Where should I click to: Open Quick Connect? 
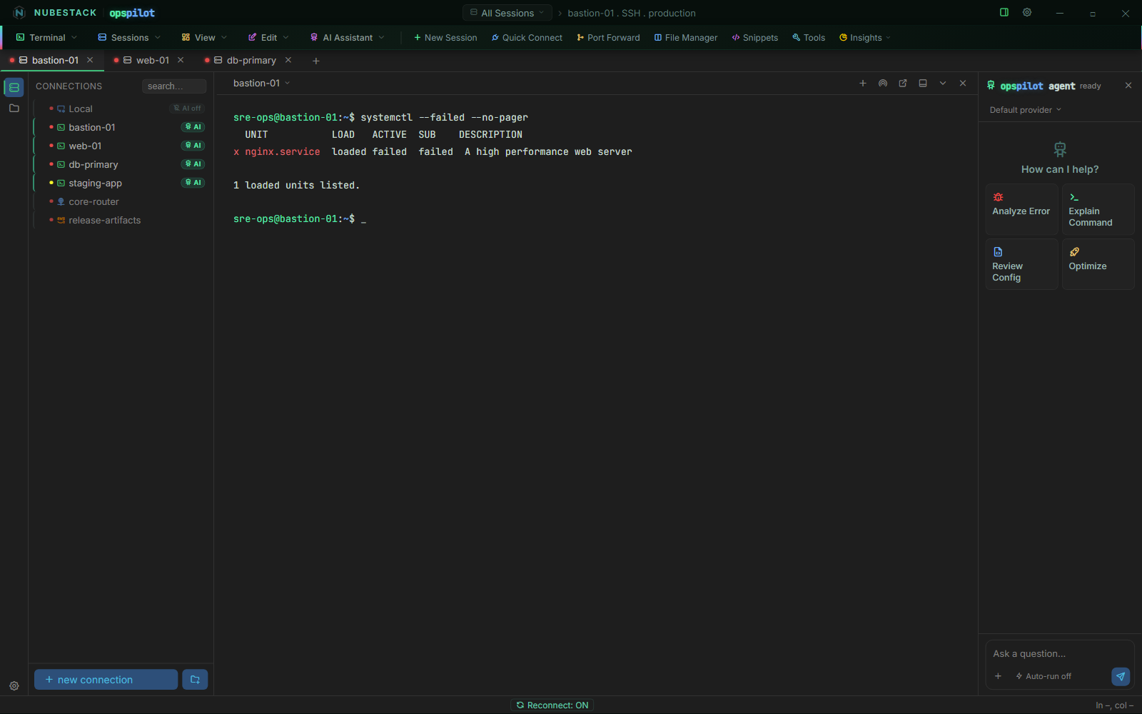(527, 38)
